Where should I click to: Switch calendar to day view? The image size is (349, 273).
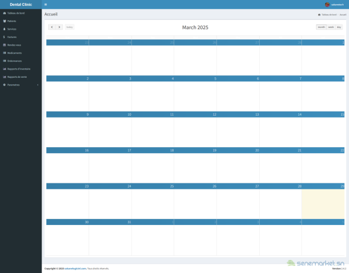(x=339, y=27)
